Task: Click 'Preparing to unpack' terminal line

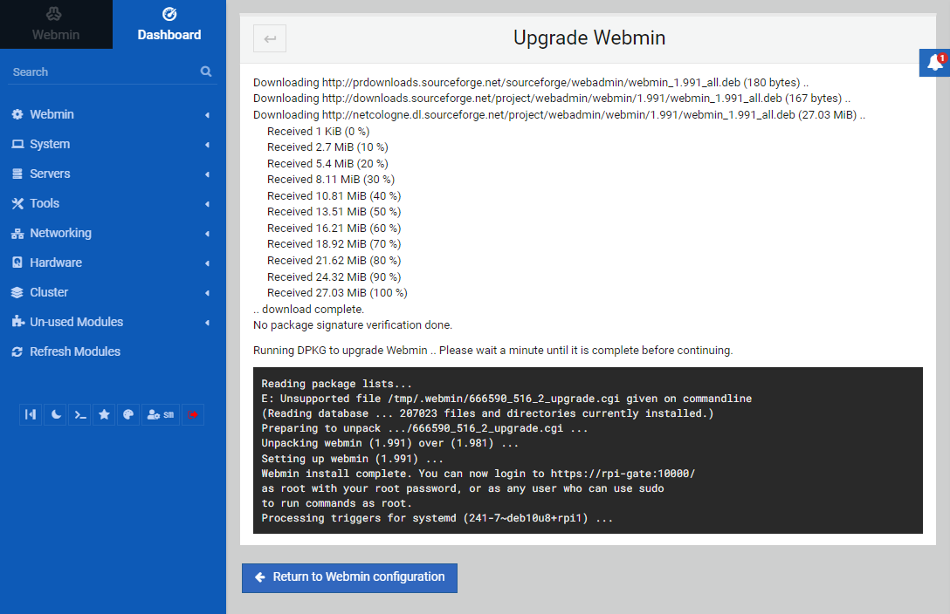Action: pyautogui.click(x=424, y=428)
